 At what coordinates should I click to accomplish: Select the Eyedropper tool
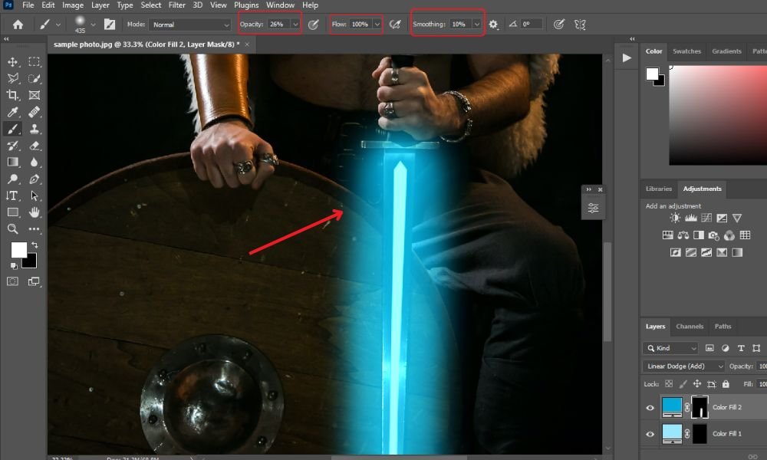pos(13,112)
